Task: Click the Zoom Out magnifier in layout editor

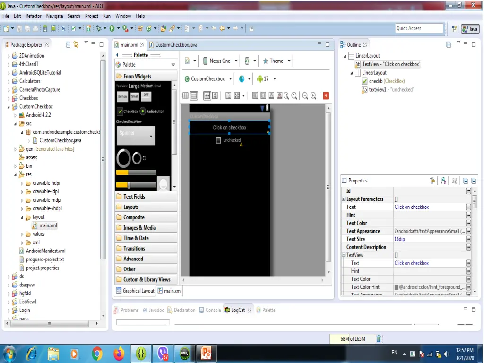Action: tap(305, 95)
